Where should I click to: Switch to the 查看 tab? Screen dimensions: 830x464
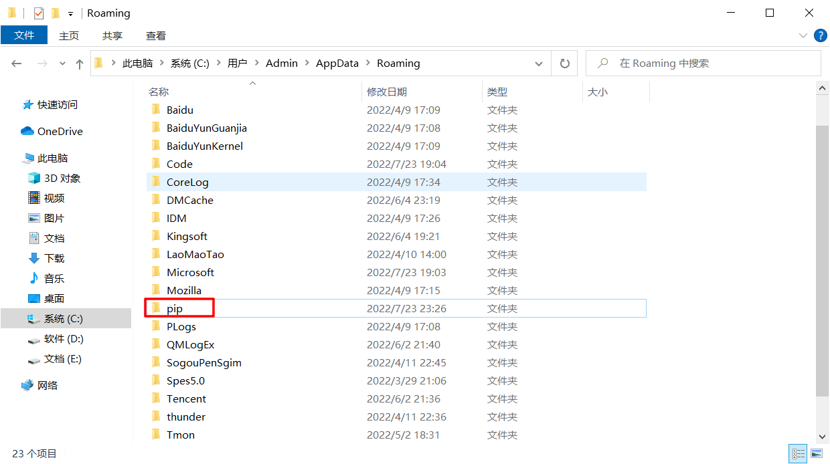155,35
